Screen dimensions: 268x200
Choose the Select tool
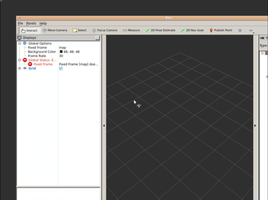pos(80,30)
